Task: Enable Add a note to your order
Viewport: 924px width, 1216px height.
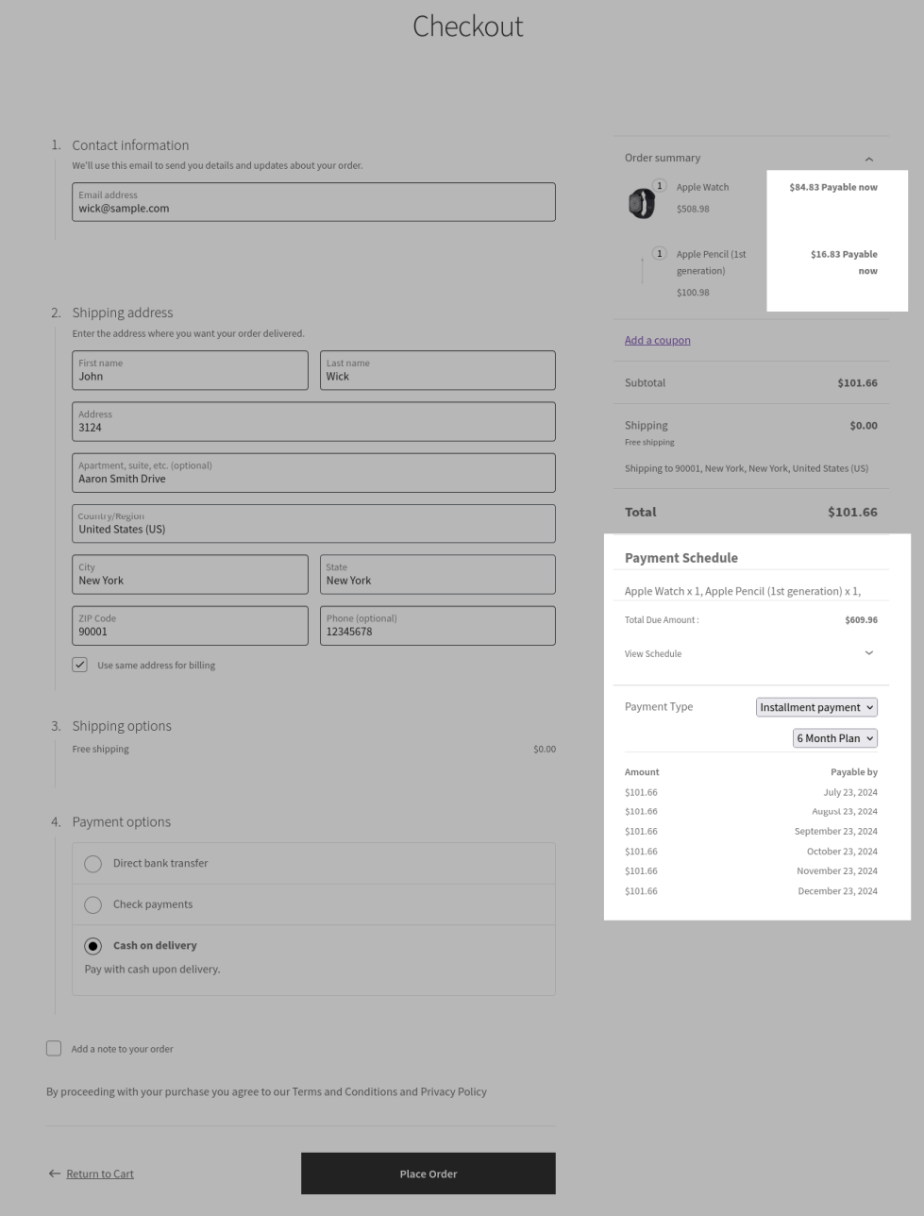Action: click(x=54, y=1049)
